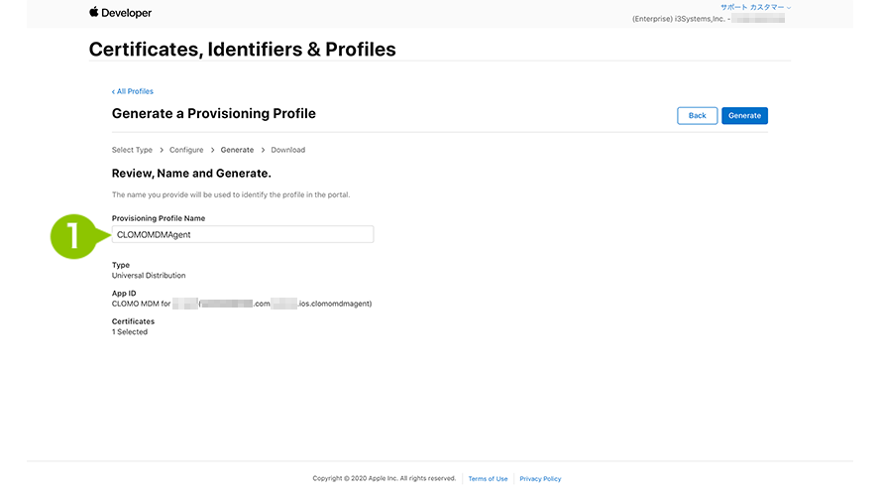Go to the Select Type step
The image size is (881, 496).
(x=132, y=150)
